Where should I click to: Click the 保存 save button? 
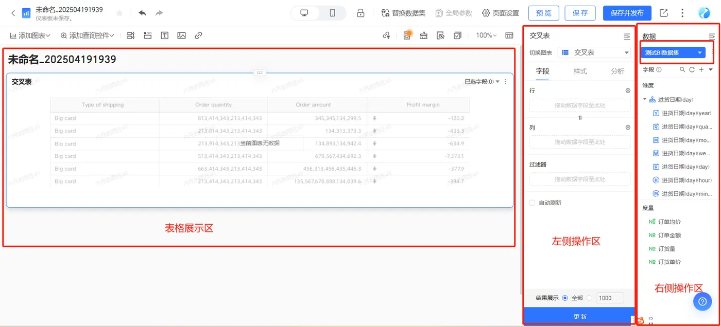[x=580, y=13]
